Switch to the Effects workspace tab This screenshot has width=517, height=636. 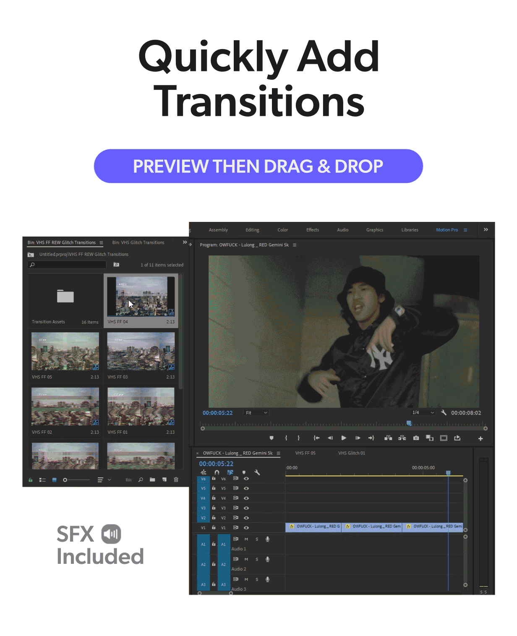pyautogui.click(x=312, y=230)
